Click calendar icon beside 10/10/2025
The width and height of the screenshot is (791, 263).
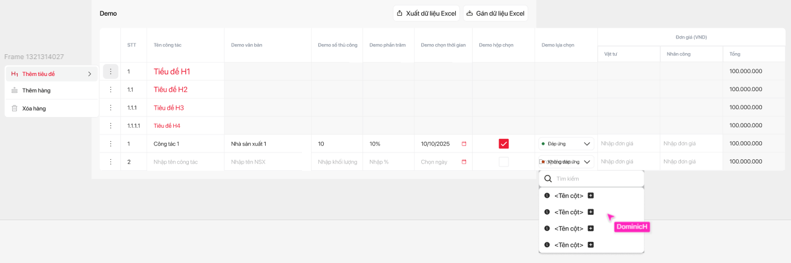coord(464,144)
